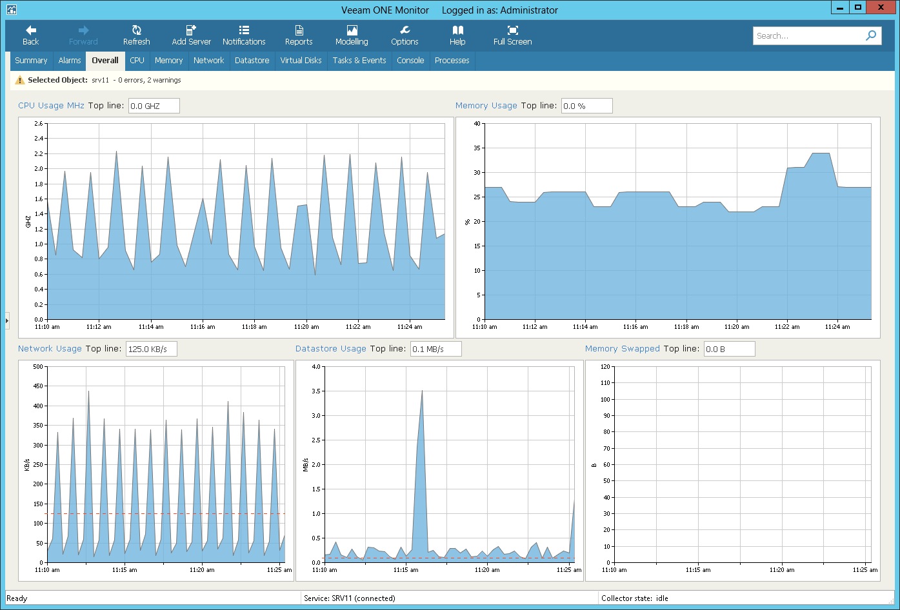900x610 pixels.
Task: Click 'Logged in as: Administrator' title text
Action: coord(500,10)
